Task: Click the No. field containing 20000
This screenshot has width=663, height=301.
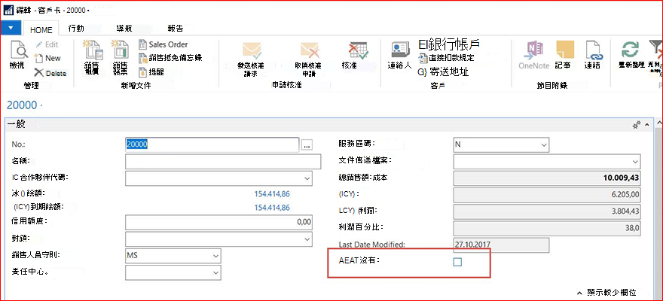Action: pos(212,144)
